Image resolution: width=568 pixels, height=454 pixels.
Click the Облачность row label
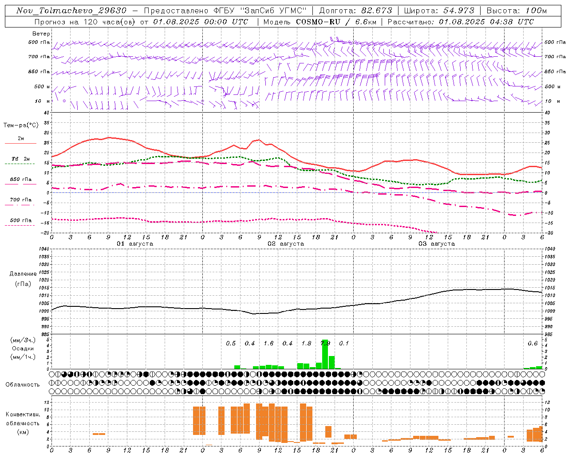(x=22, y=385)
